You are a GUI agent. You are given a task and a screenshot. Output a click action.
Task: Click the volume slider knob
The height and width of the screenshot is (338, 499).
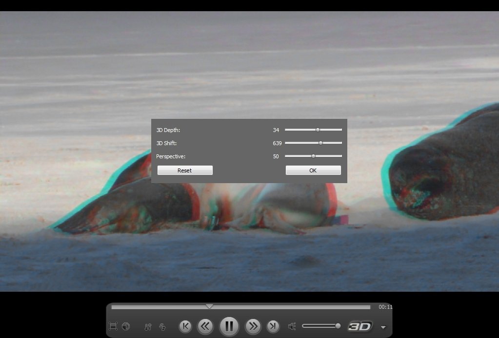[x=338, y=326]
